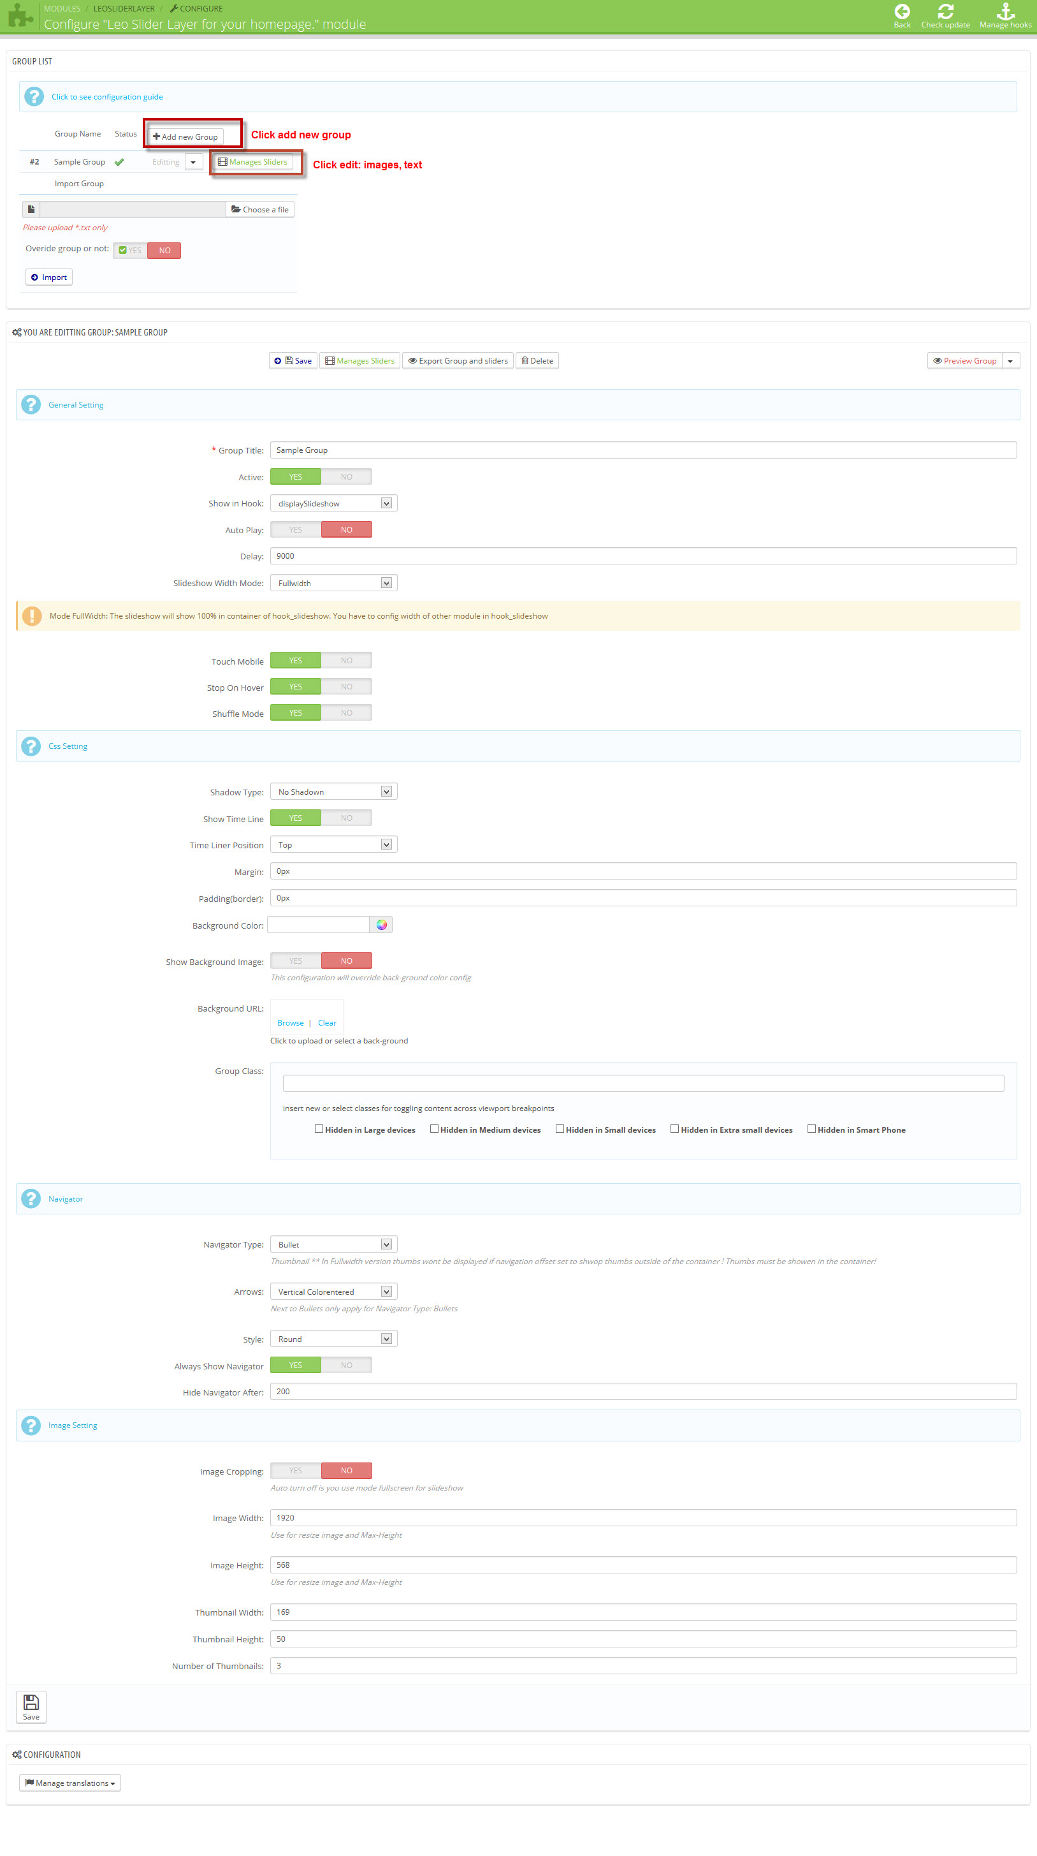Click Export Group and sliders button

pos(458,361)
